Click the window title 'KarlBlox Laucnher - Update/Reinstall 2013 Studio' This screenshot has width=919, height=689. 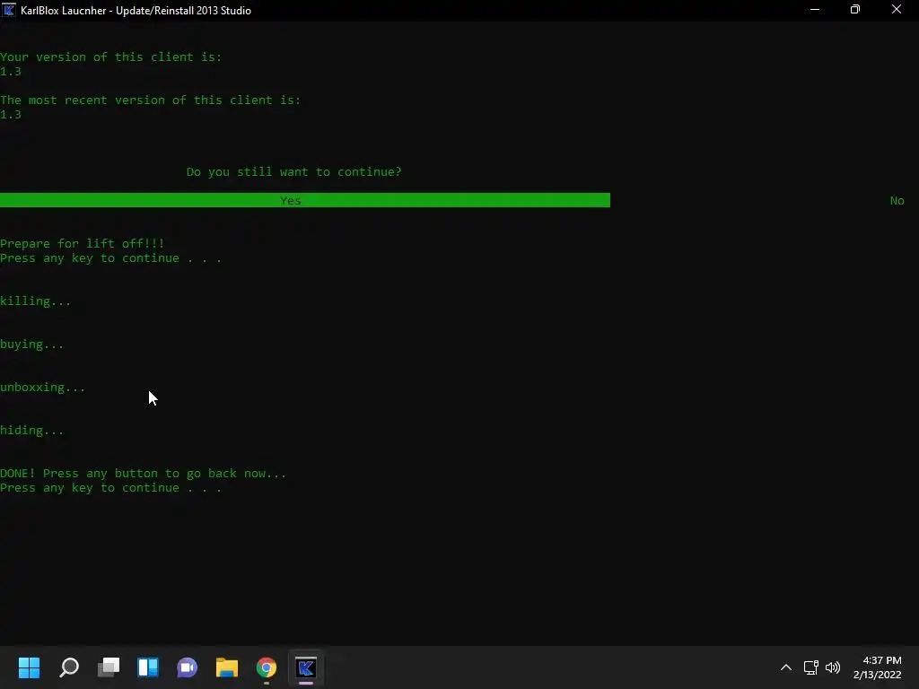point(136,11)
